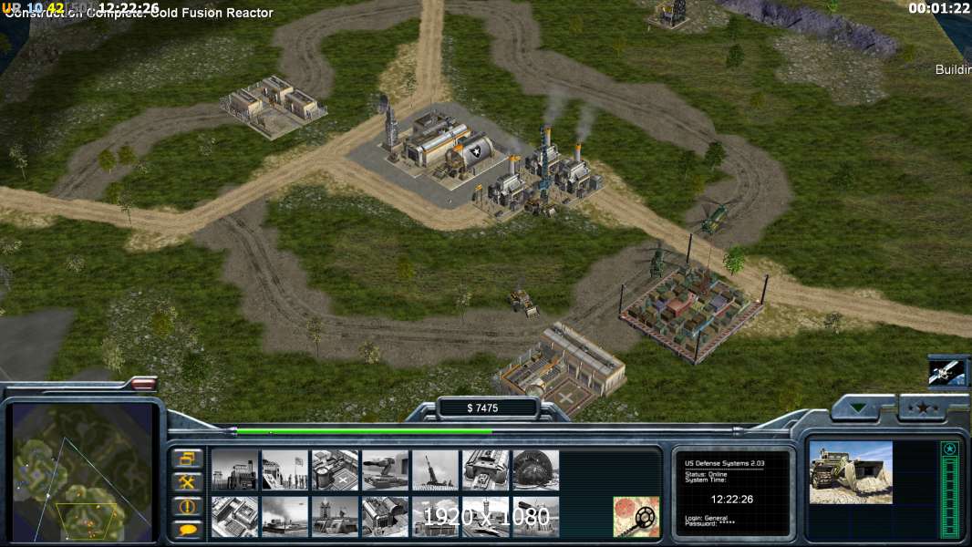The height and width of the screenshot is (547, 972).
Task: Click the red pill button above the minimap
Action: tap(142, 384)
